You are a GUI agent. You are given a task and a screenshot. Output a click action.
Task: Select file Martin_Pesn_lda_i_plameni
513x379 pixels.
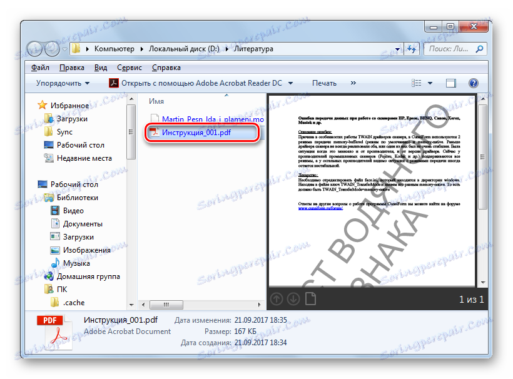click(x=213, y=119)
